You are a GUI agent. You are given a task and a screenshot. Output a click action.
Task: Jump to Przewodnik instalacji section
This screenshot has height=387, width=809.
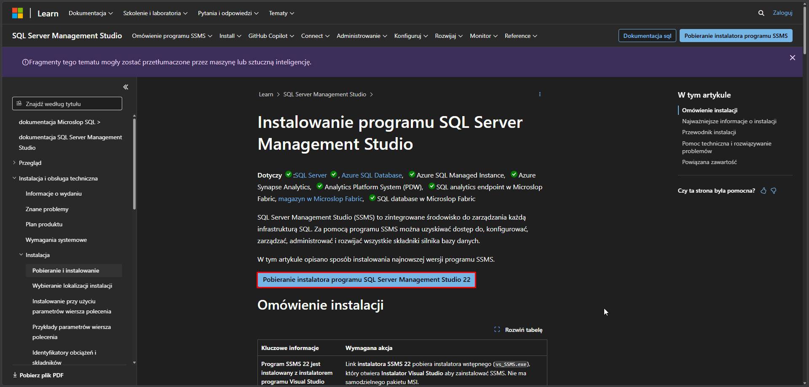tap(709, 132)
